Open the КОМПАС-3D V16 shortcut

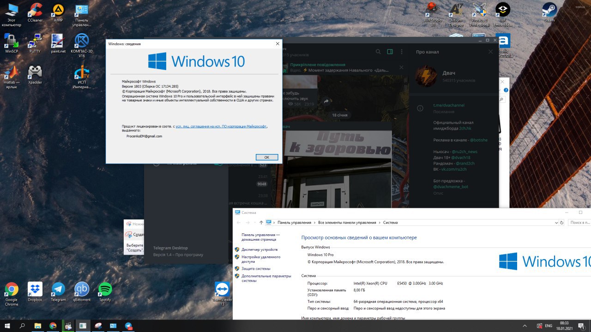(82, 46)
